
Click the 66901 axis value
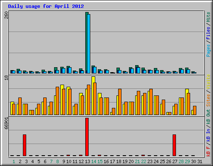(x=6, y=123)
